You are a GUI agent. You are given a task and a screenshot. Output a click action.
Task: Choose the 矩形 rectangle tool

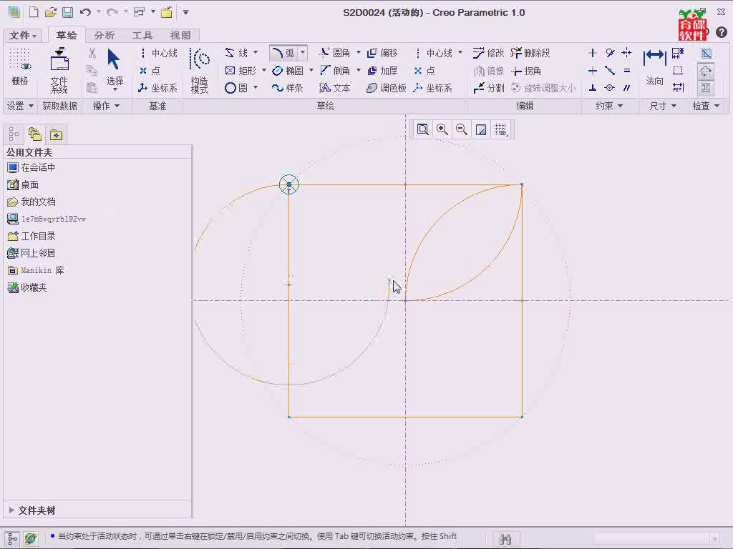point(241,71)
